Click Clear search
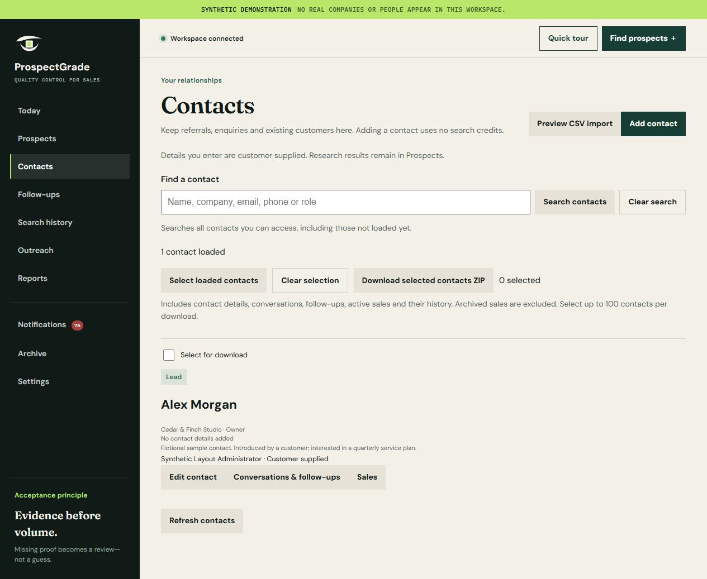The image size is (707, 579). click(652, 202)
